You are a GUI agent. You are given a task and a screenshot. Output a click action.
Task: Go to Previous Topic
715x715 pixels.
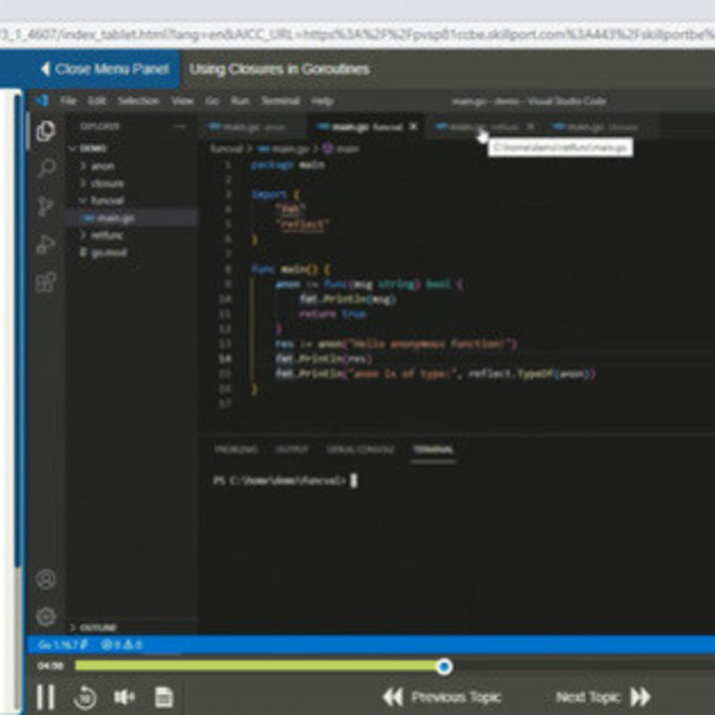click(441, 697)
